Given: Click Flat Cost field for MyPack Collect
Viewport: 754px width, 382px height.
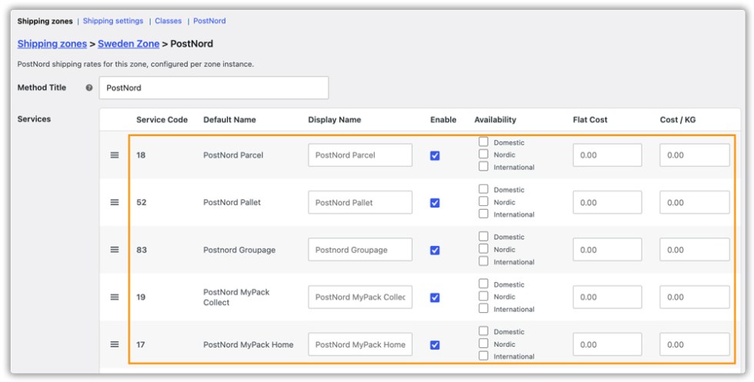Looking at the screenshot, I should tap(607, 297).
